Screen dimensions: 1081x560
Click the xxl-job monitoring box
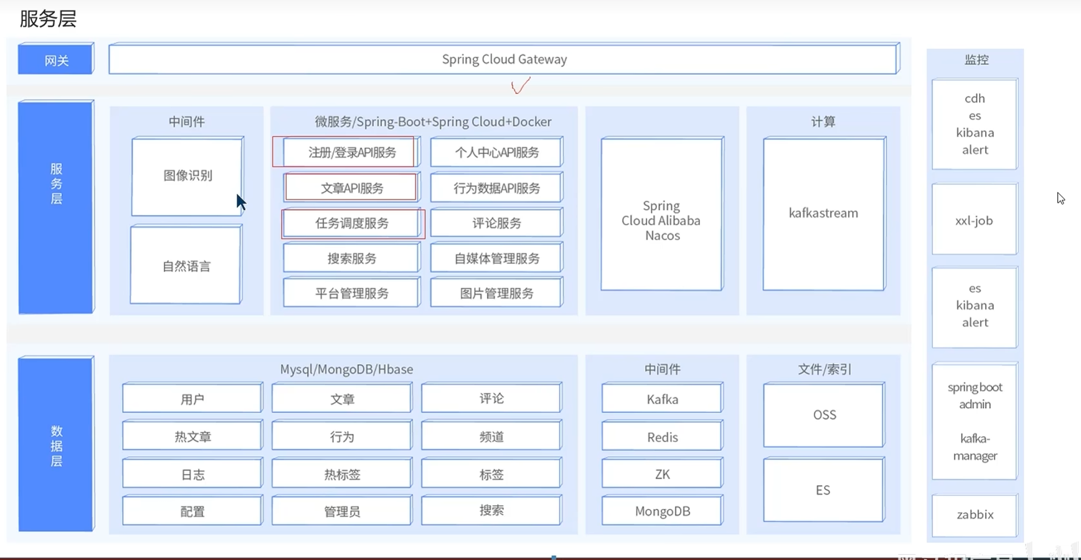coord(974,220)
